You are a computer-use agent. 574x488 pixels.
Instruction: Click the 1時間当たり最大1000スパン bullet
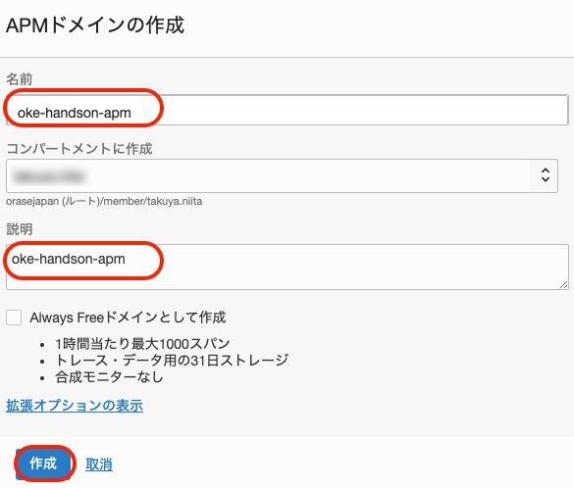[142, 344]
